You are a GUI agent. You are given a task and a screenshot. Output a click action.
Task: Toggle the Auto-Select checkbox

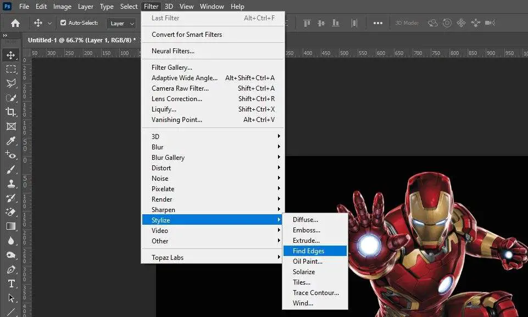63,23
